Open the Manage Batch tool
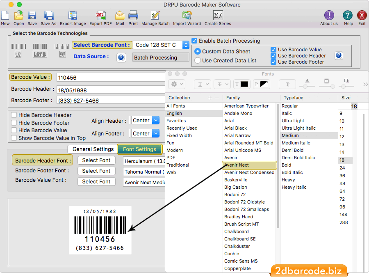This screenshot has height=277, width=369. pos(155,16)
